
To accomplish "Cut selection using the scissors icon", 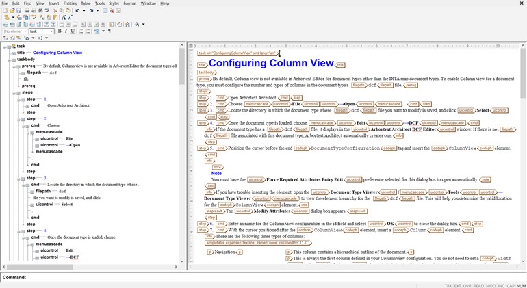I will [x=55, y=11].
